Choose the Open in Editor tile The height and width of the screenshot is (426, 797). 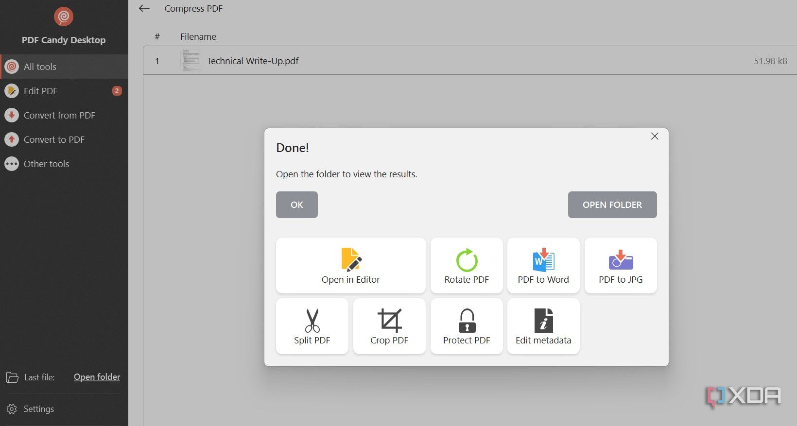click(x=350, y=265)
